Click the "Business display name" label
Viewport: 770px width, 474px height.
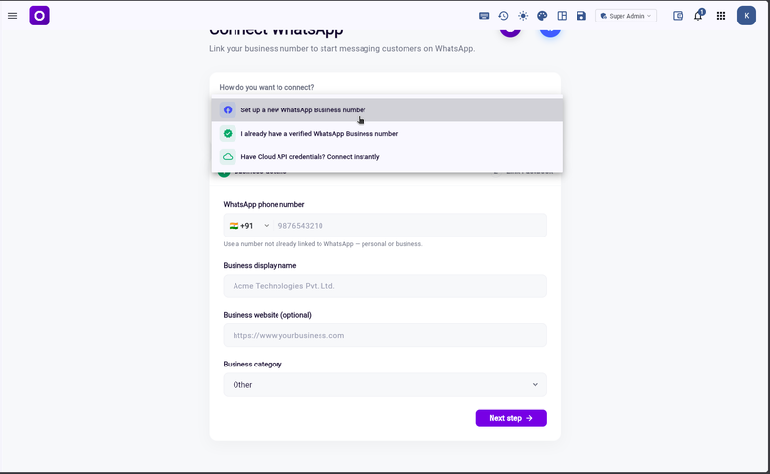point(260,265)
